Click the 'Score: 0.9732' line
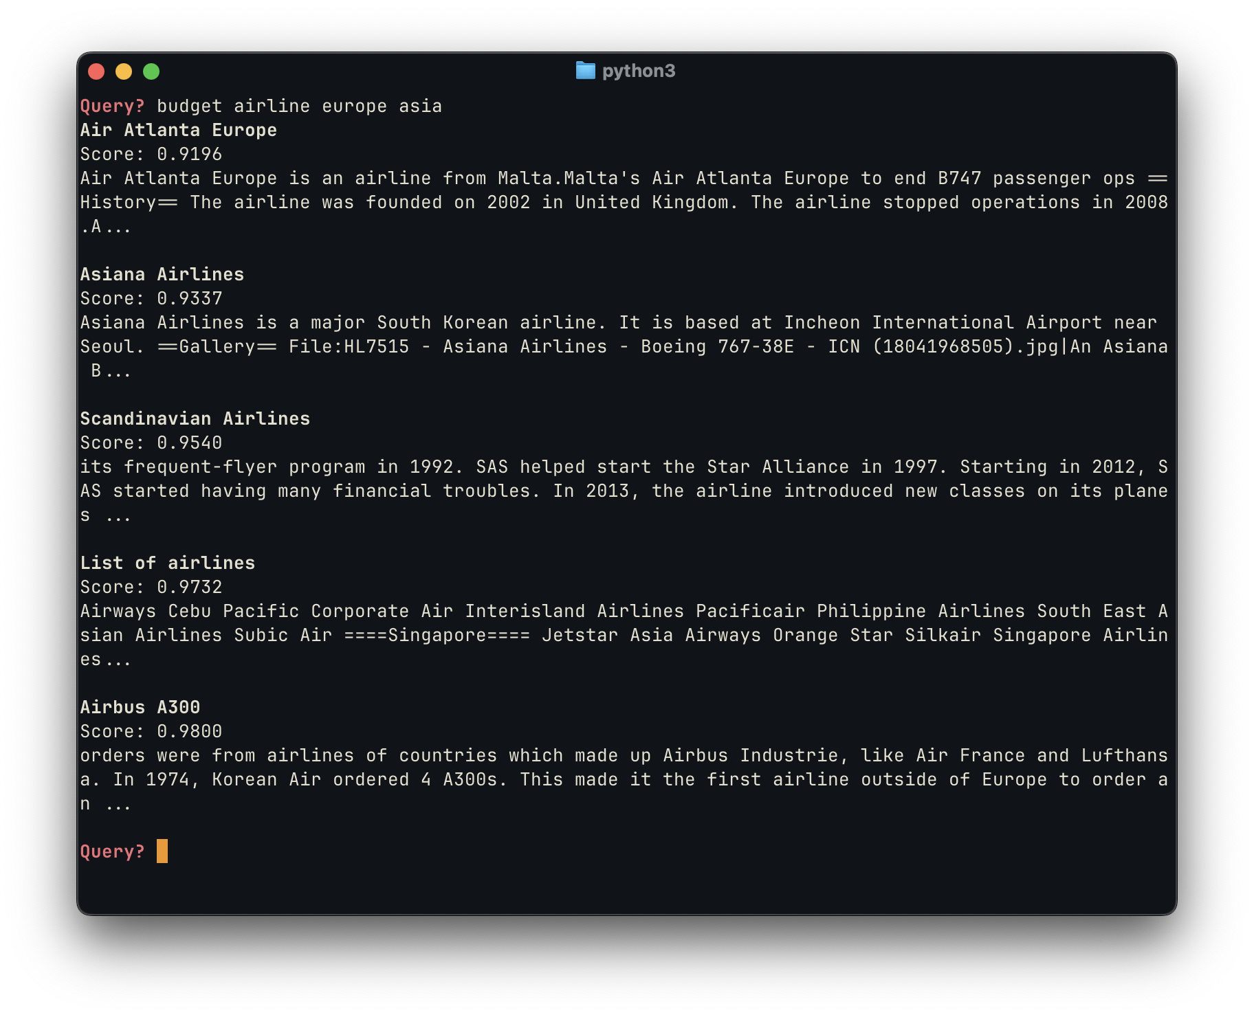 coord(151,587)
